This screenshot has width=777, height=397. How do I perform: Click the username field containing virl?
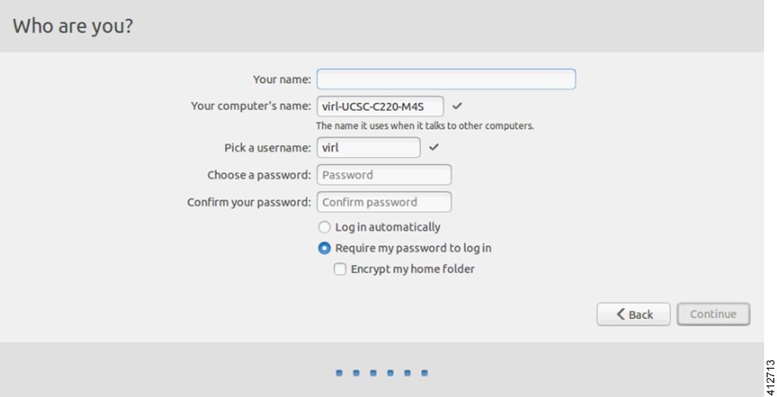coord(368,148)
